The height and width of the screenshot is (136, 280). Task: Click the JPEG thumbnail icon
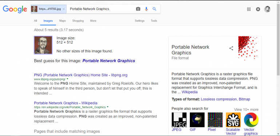pyautogui.click(x=179, y=120)
